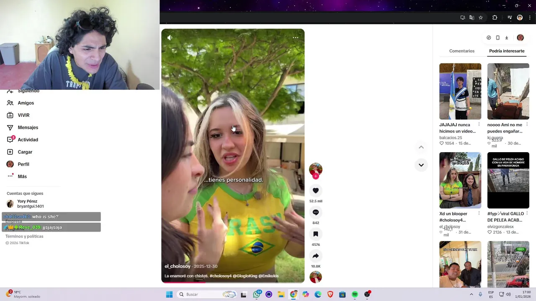The height and width of the screenshot is (301, 536).
Task: Go to the next video with down chevron
Action: (421, 165)
